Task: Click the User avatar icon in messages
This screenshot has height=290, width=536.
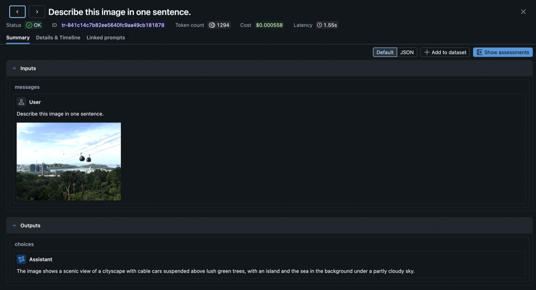Action: coord(21,102)
